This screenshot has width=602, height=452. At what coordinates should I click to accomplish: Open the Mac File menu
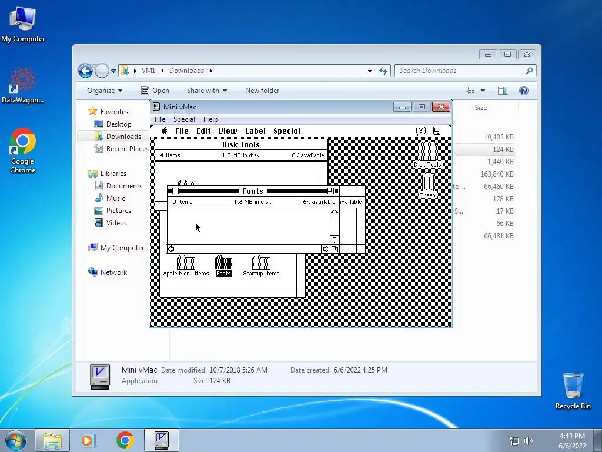182,131
